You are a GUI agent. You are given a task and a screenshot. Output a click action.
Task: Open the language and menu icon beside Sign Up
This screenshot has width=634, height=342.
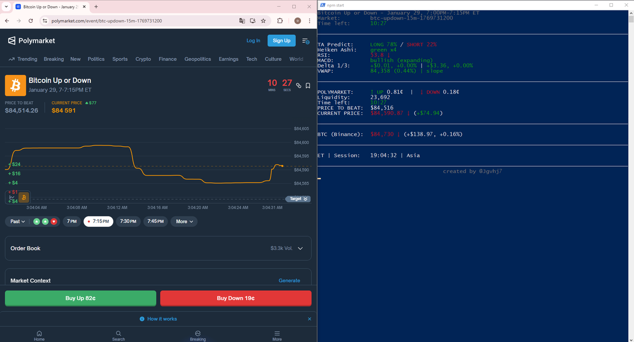pos(305,41)
